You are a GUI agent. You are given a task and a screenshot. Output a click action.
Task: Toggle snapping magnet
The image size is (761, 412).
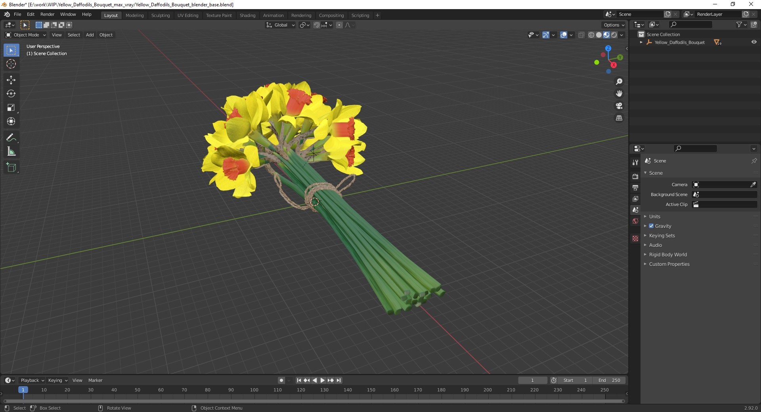point(317,25)
